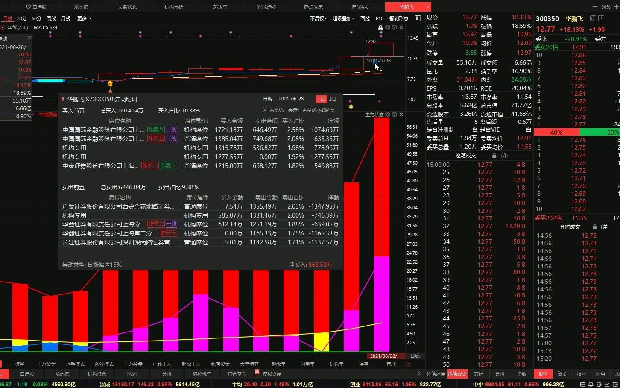The width and height of the screenshot is (620, 388).
Task: Click the copy icon next to 华鹏飞 name
Action: pos(593,18)
